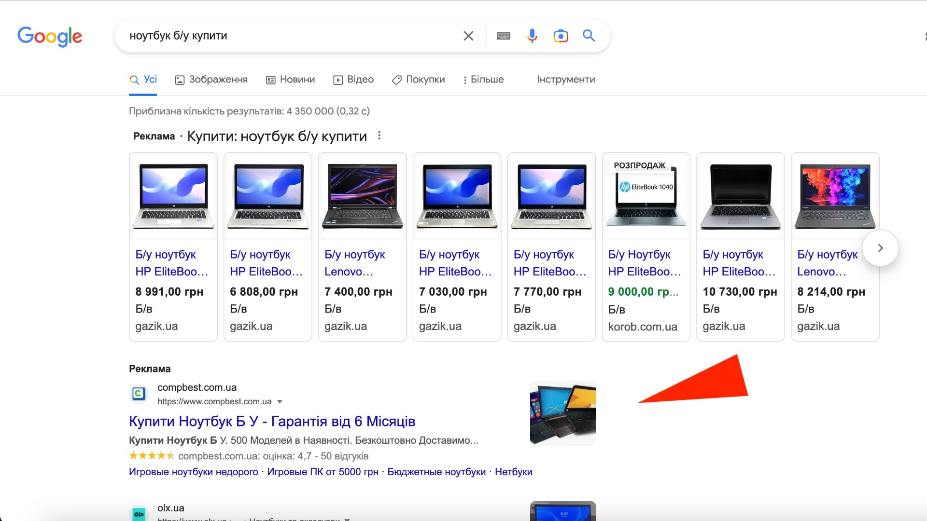Open Інструменти search tools
927x521 pixels.
tap(566, 80)
